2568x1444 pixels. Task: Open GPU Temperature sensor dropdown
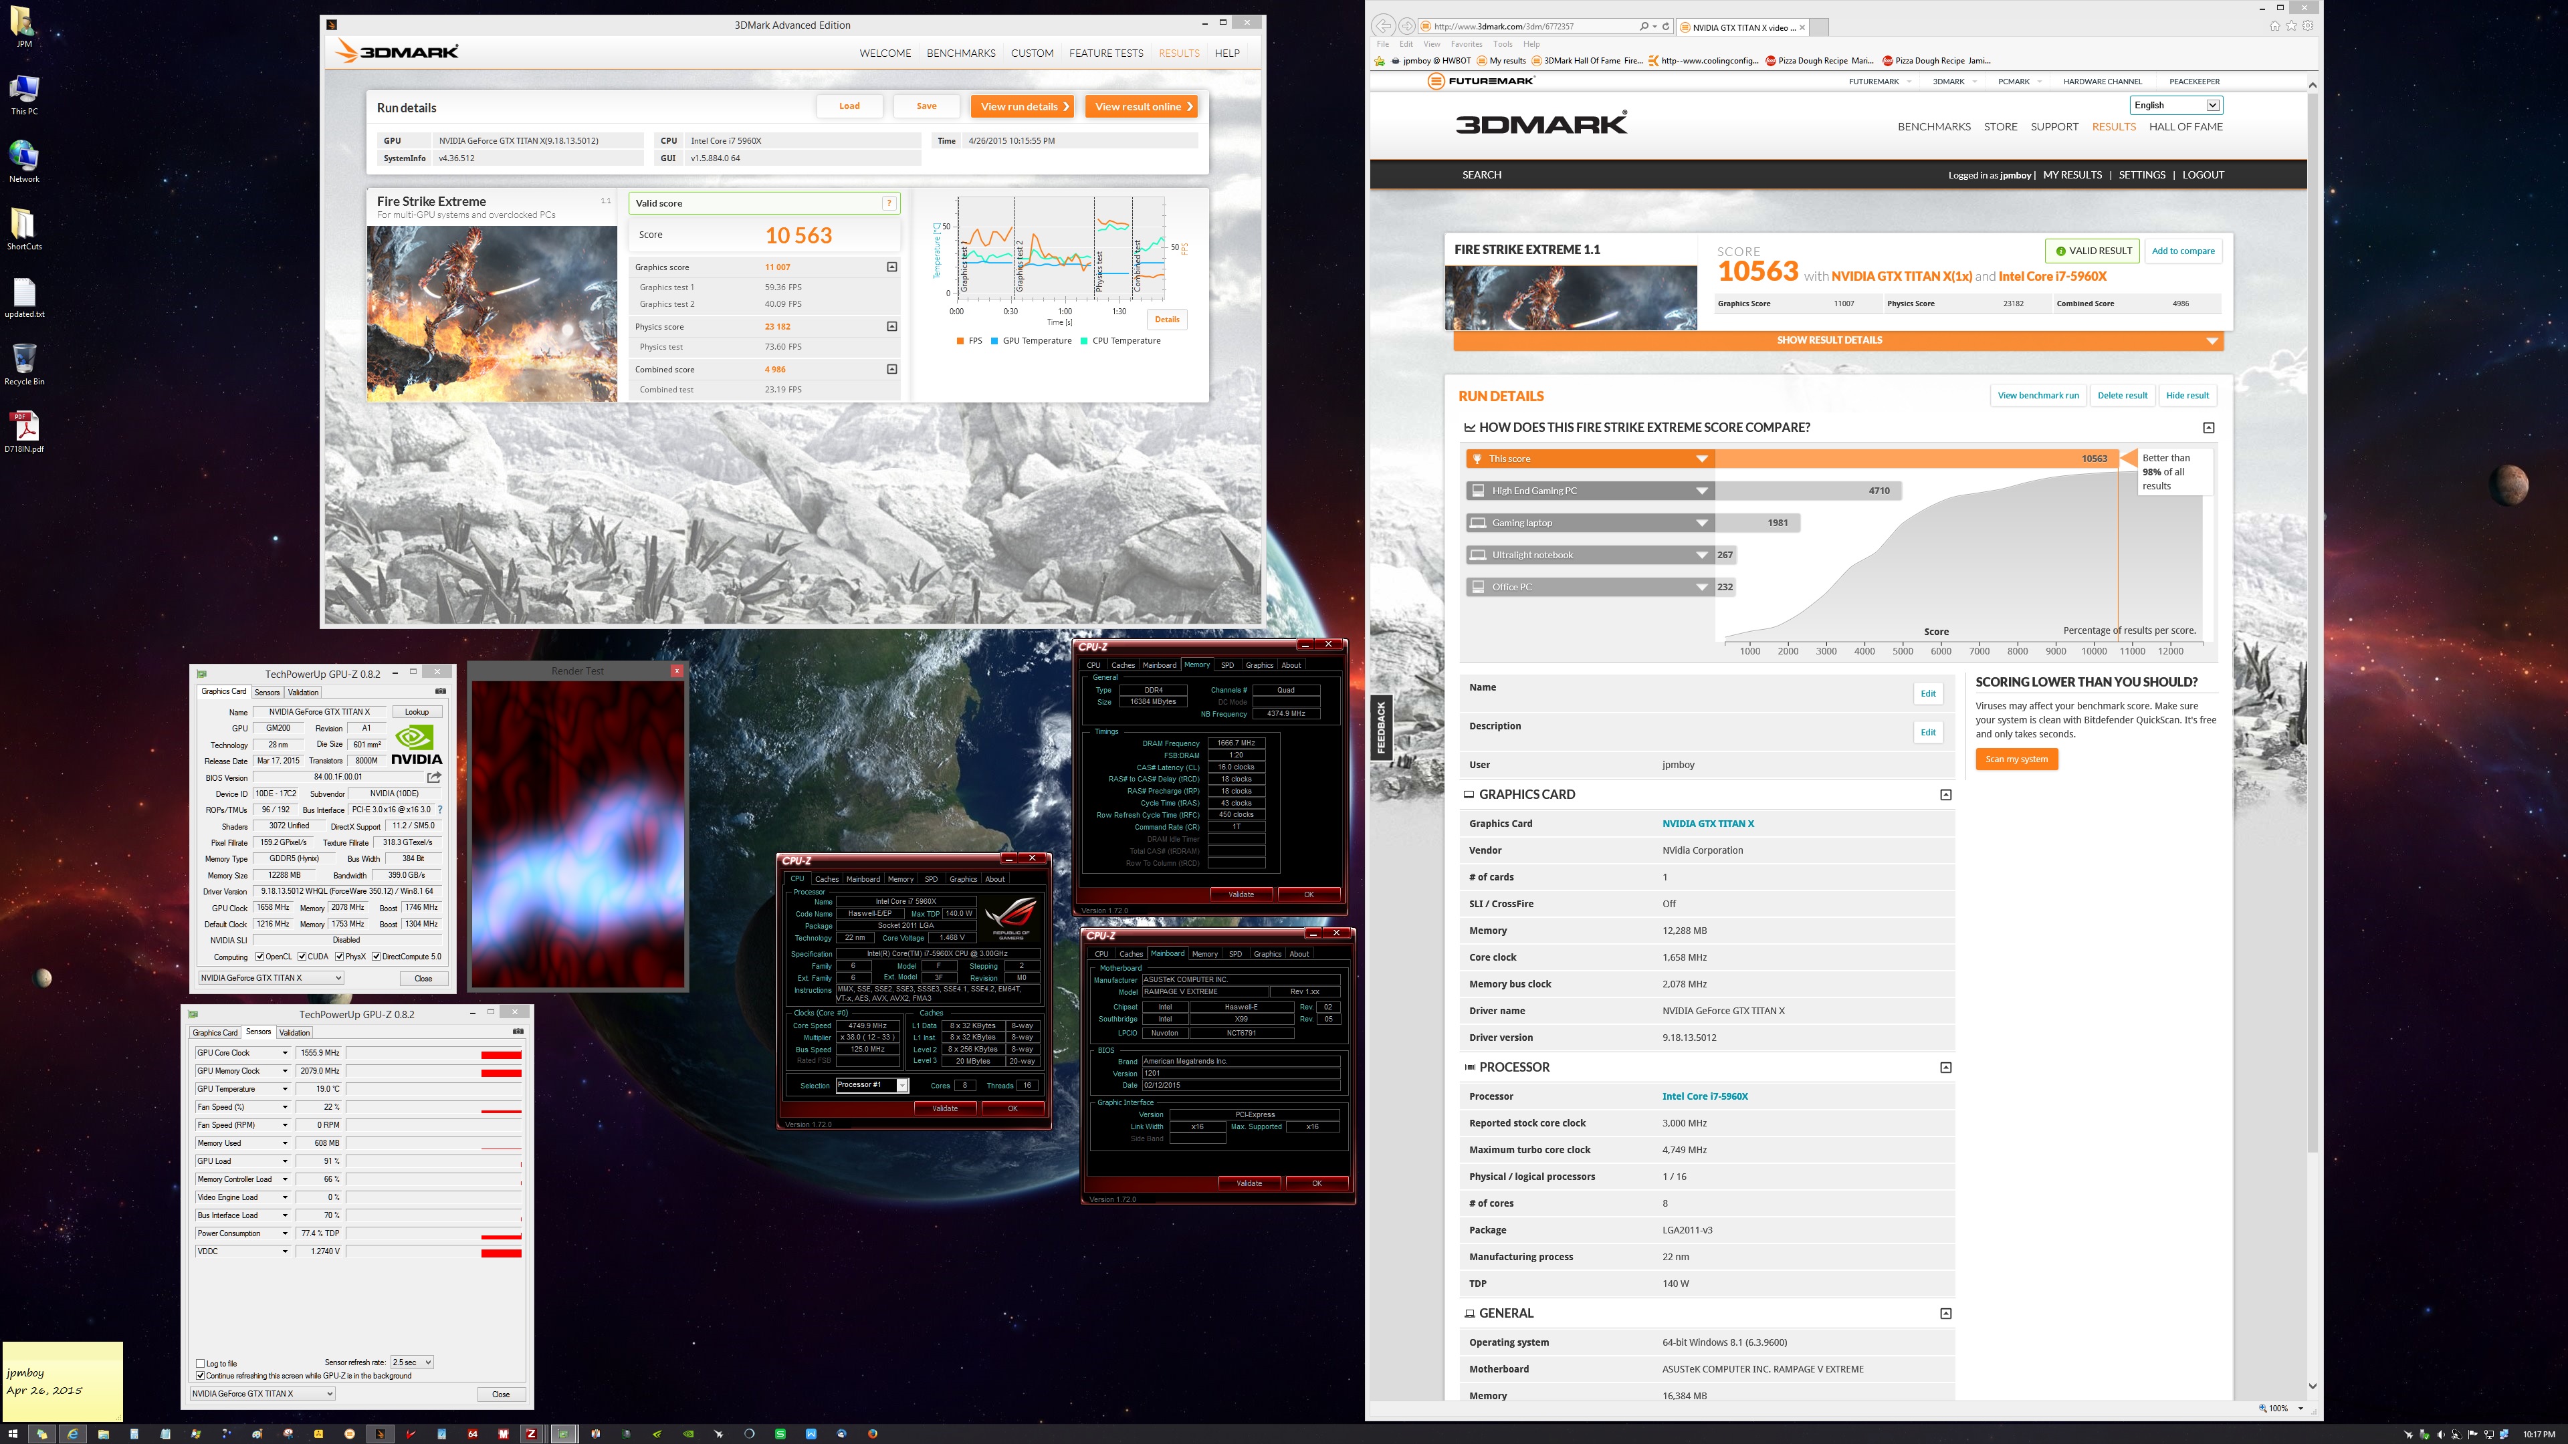click(284, 1089)
